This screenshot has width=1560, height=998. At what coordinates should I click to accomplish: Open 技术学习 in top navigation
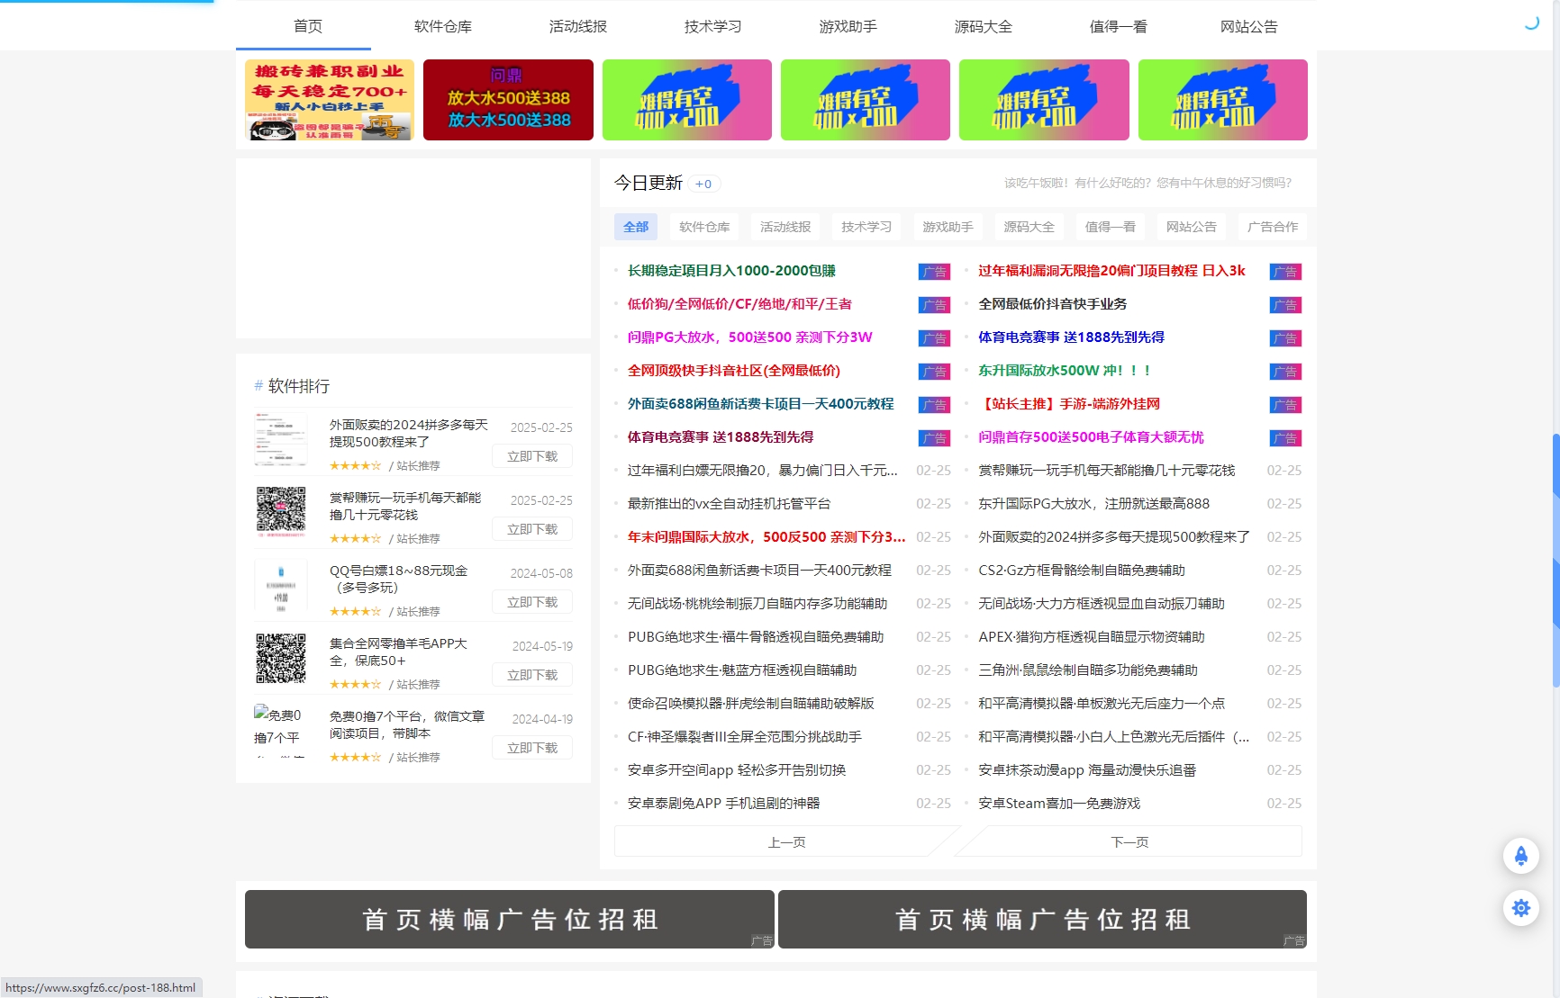pyautogui.click(x=713, y=26)
